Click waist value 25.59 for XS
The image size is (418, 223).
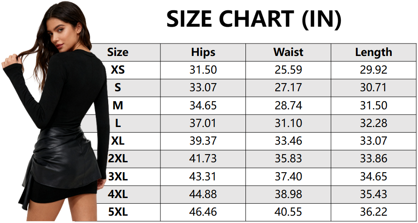[x=288, y=70]
